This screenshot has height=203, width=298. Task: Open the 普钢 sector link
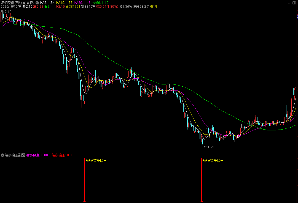pos(154,7)
